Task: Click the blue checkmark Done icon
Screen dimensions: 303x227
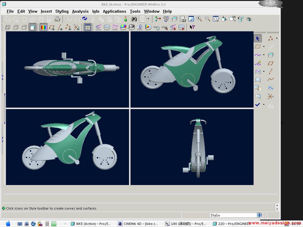Action: tap(258, 104)
